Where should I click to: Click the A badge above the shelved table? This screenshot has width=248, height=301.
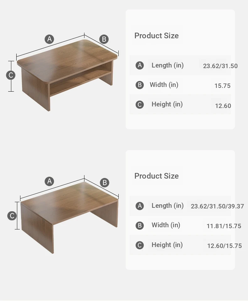click(49, 39)
